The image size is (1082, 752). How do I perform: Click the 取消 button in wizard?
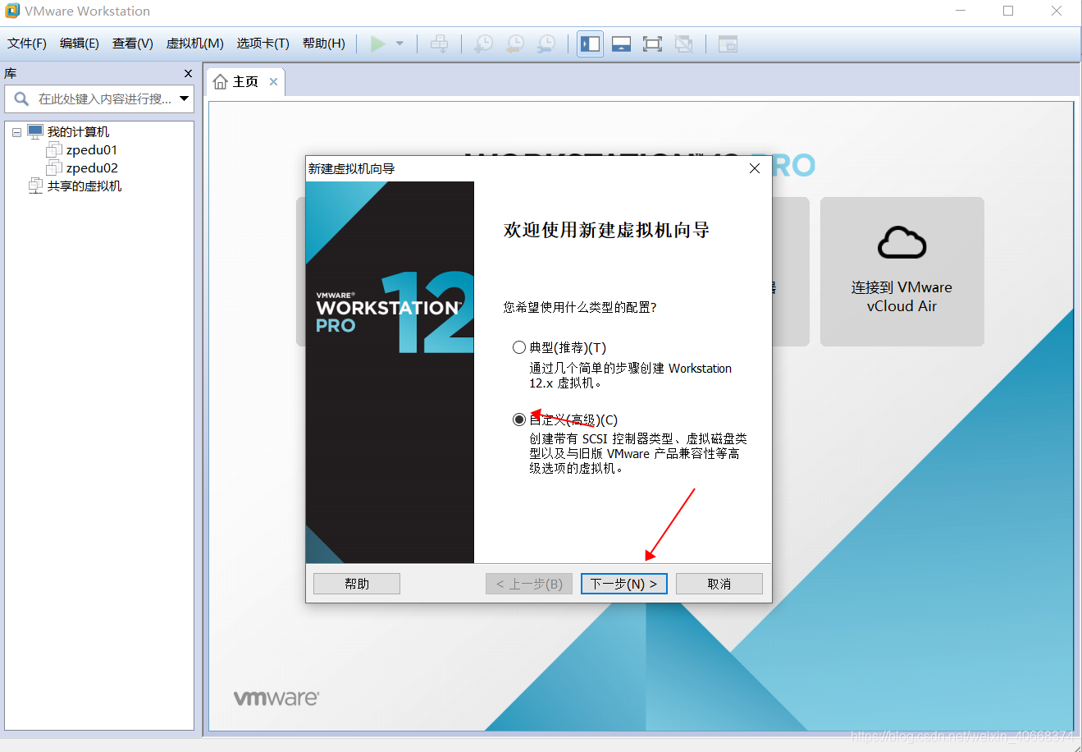click(719, 584)
